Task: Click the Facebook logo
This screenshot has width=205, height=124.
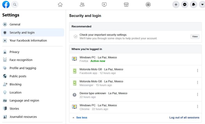Action: coord(6,4)
